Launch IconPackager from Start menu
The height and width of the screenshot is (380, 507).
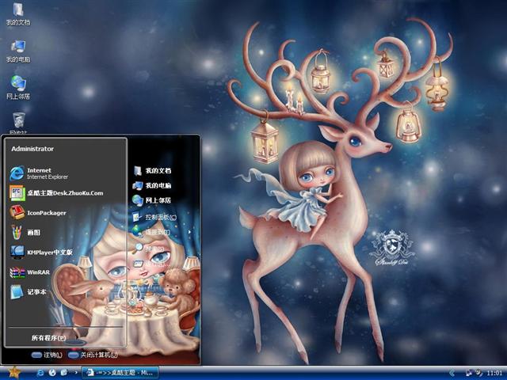coord(38,213)
